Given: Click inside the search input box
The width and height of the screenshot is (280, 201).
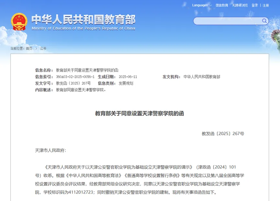Looking at the screenshot, I should pos(227,21).
